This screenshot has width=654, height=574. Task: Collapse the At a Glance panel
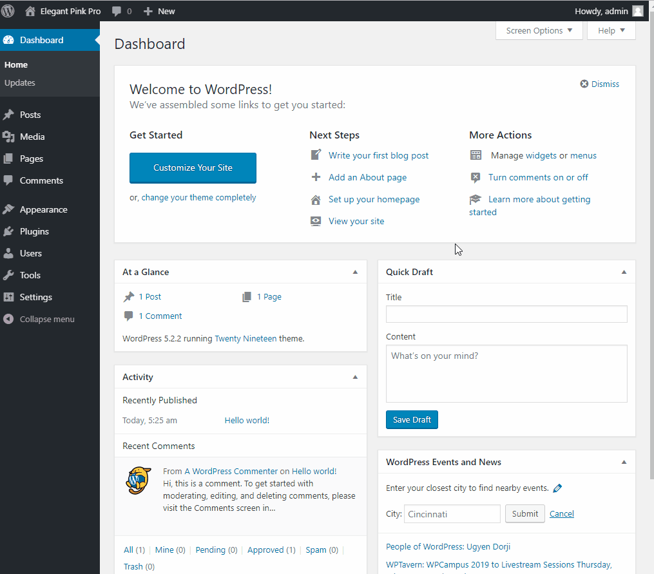coord(356,272)
